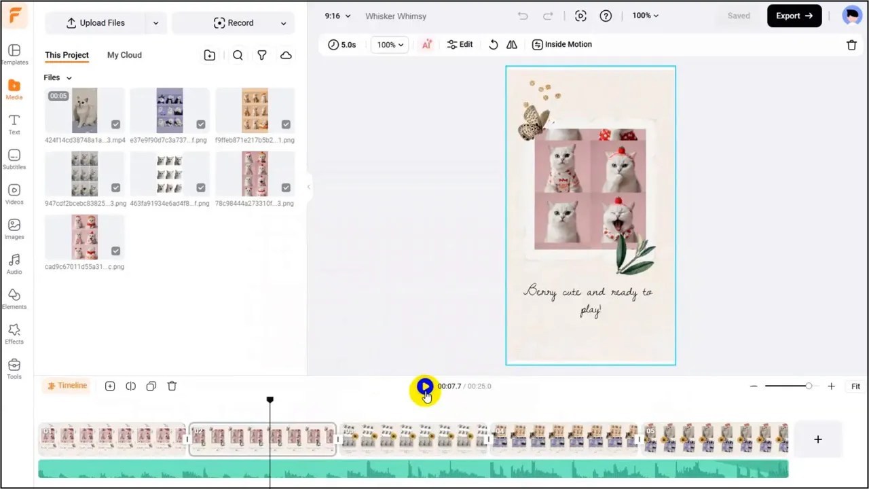Switch to the My Cloud tab
Image resolution: width=869 pixels, height=489 pixels.
point(124,55)
